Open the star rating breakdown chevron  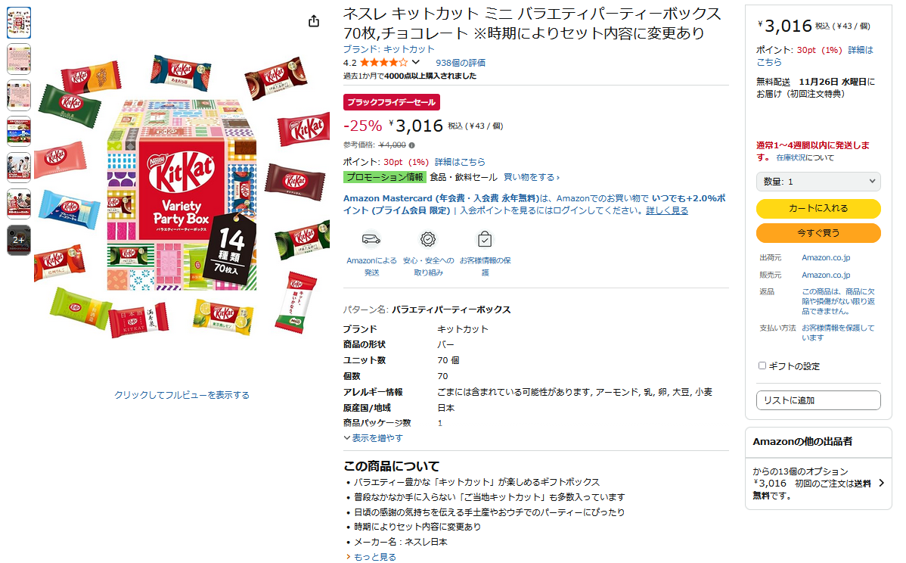pos(415,62)
